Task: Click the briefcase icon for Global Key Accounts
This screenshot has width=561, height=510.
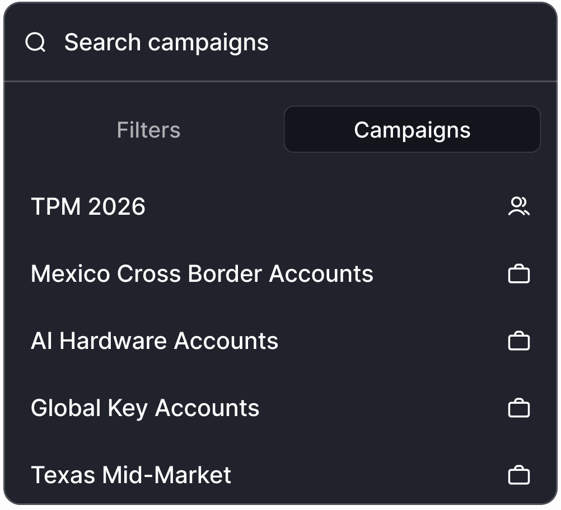Action: (x=519, y=408)
